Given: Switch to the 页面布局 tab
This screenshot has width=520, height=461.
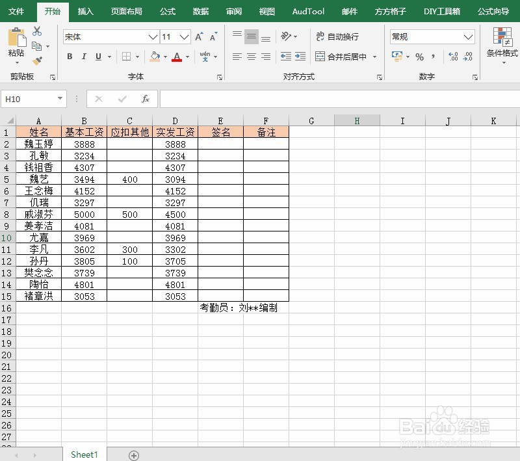Looking at the screenshot, I should [126, 11].
